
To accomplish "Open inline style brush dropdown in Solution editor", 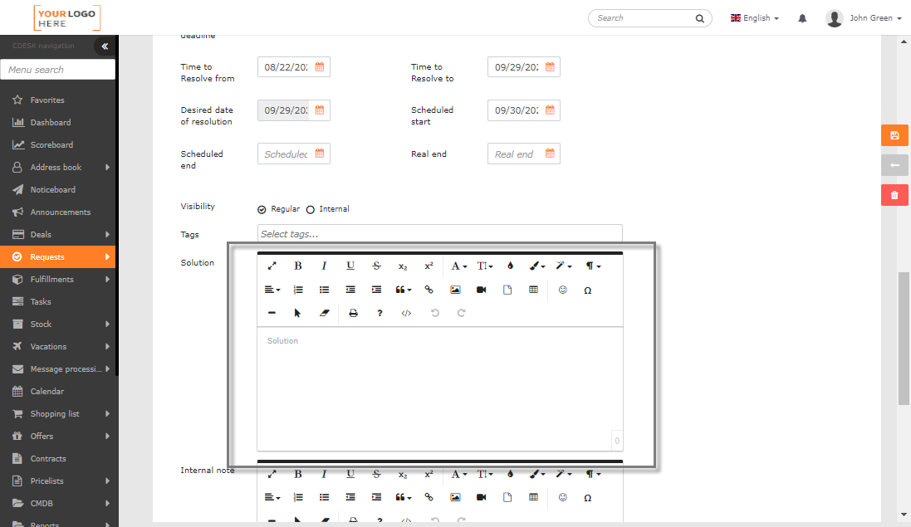I will [x=537, y=266].
